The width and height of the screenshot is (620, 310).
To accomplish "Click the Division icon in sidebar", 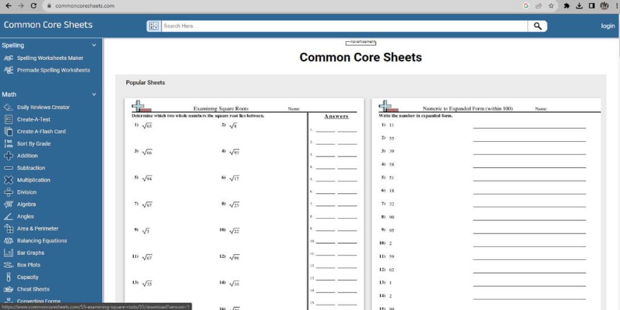I will [x=8, y=192].
